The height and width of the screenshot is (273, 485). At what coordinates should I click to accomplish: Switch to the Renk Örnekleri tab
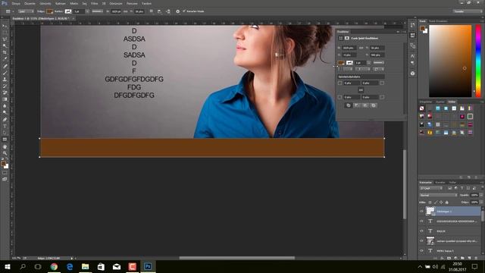tap(438, 21)
